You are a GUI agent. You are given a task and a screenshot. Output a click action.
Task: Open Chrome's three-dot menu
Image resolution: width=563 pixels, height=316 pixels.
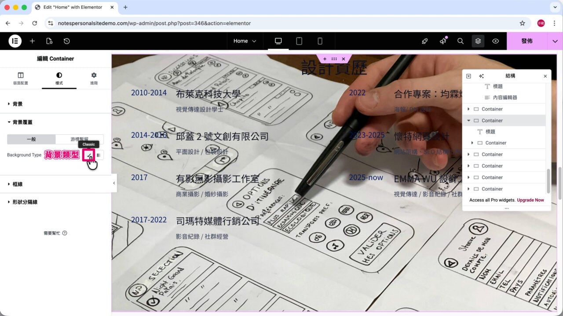[554, 23]
